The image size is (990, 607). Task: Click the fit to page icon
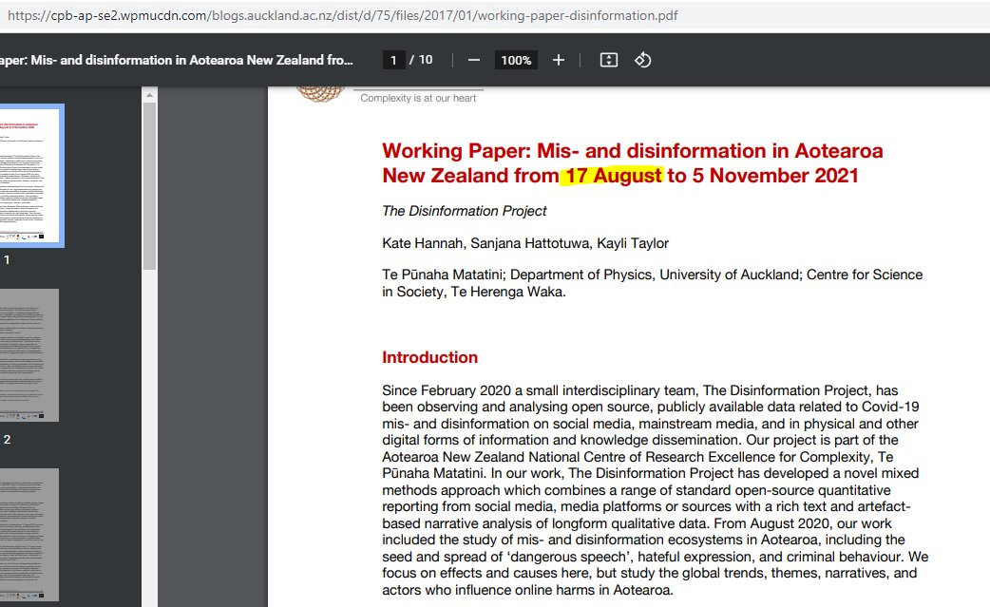tap(609, 60)
